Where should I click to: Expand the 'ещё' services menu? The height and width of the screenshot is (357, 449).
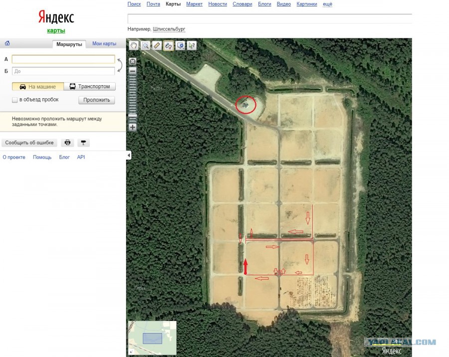click(x=328, y=4)
